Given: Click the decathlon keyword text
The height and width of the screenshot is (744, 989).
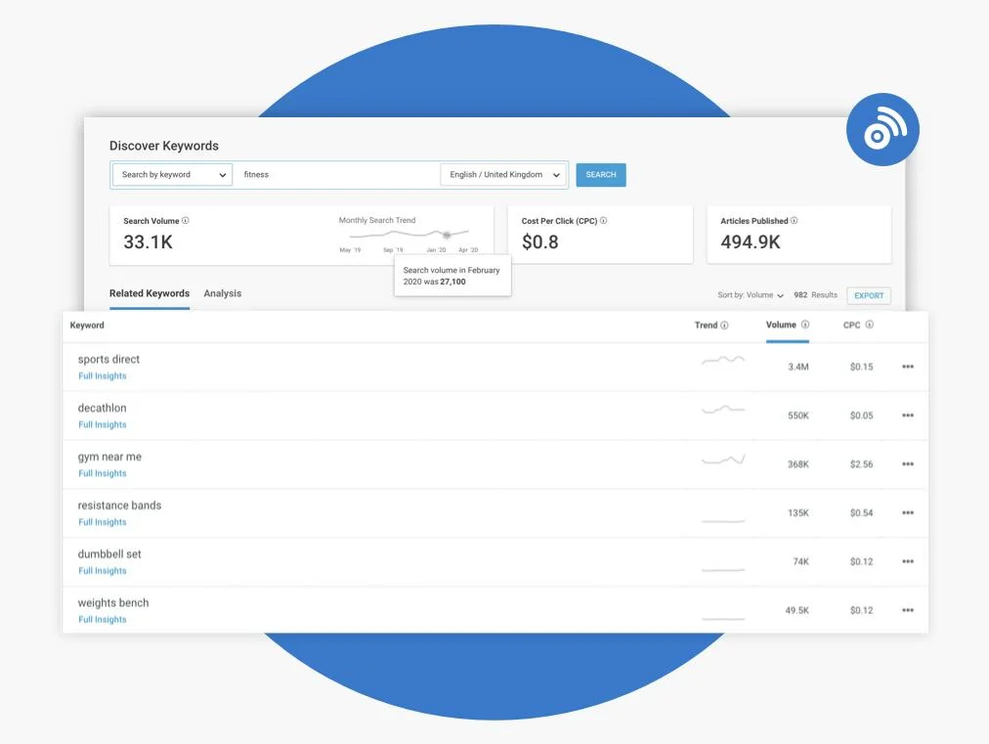Looking at the screenshot, I should (103, 408).
